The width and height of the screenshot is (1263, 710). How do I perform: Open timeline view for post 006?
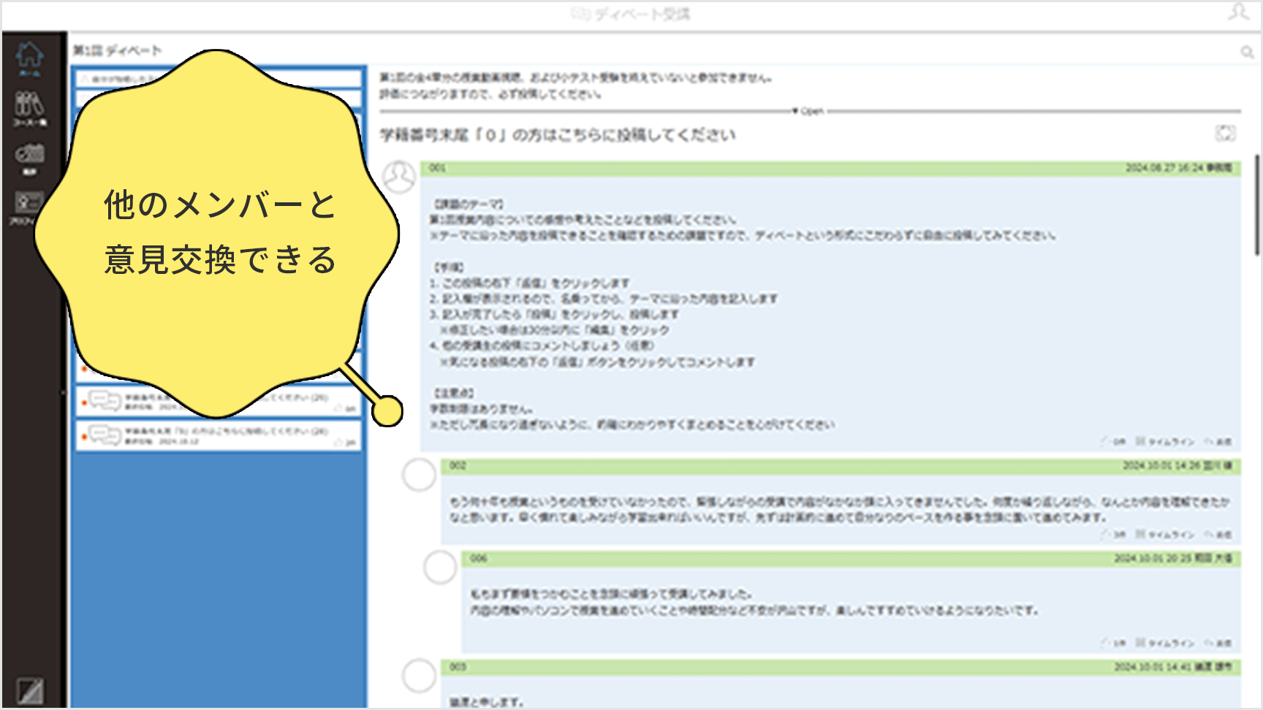(x=1164, y=643)
